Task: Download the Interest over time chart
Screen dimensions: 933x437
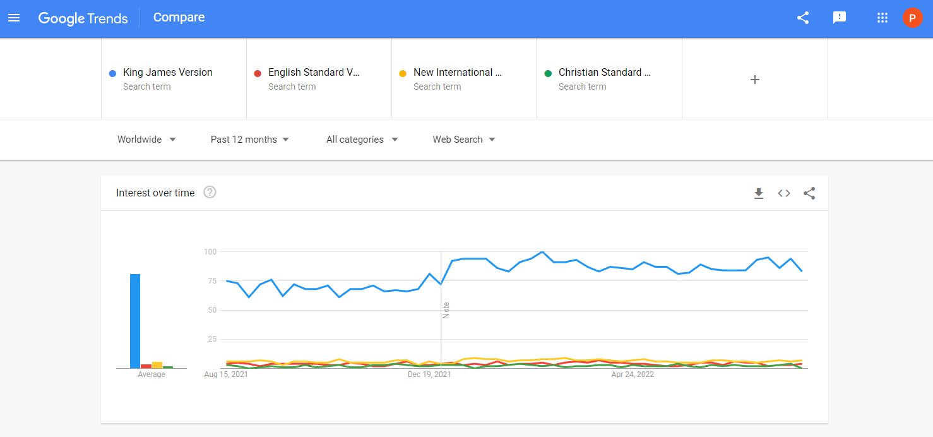Action: [759, 193]
